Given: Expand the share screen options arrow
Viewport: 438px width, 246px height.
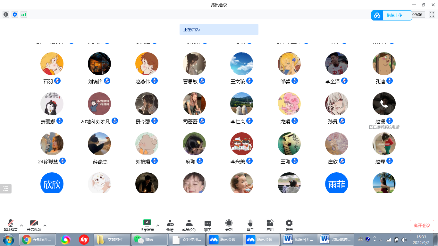Looking at the screenshot, I should [x=158, y=225].
